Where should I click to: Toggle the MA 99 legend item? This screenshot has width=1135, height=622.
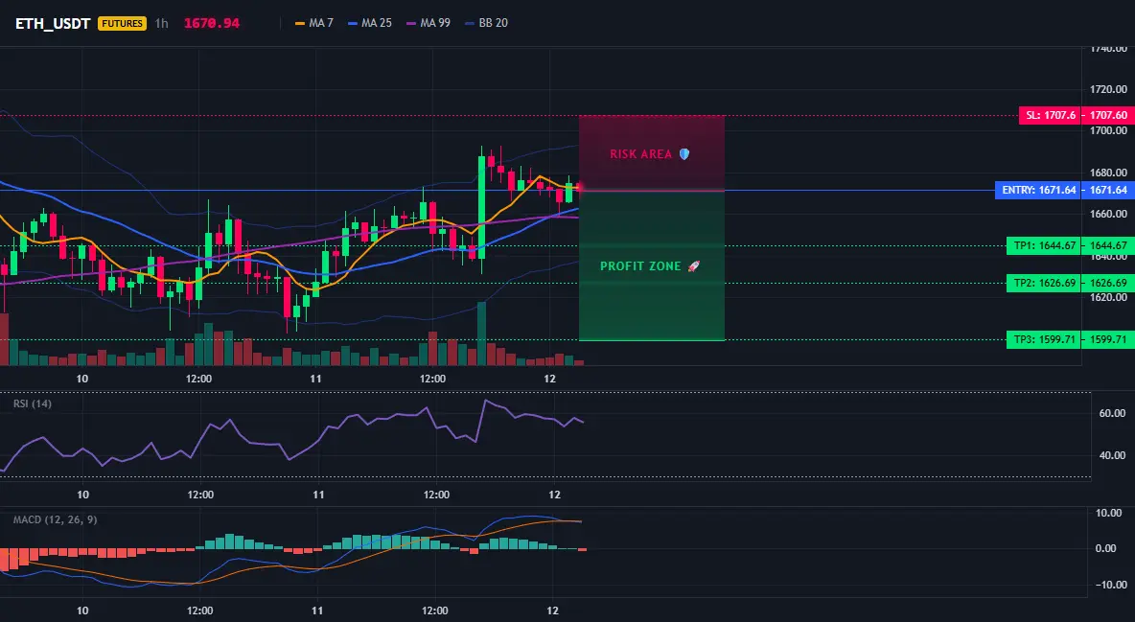tap(429, 23)
